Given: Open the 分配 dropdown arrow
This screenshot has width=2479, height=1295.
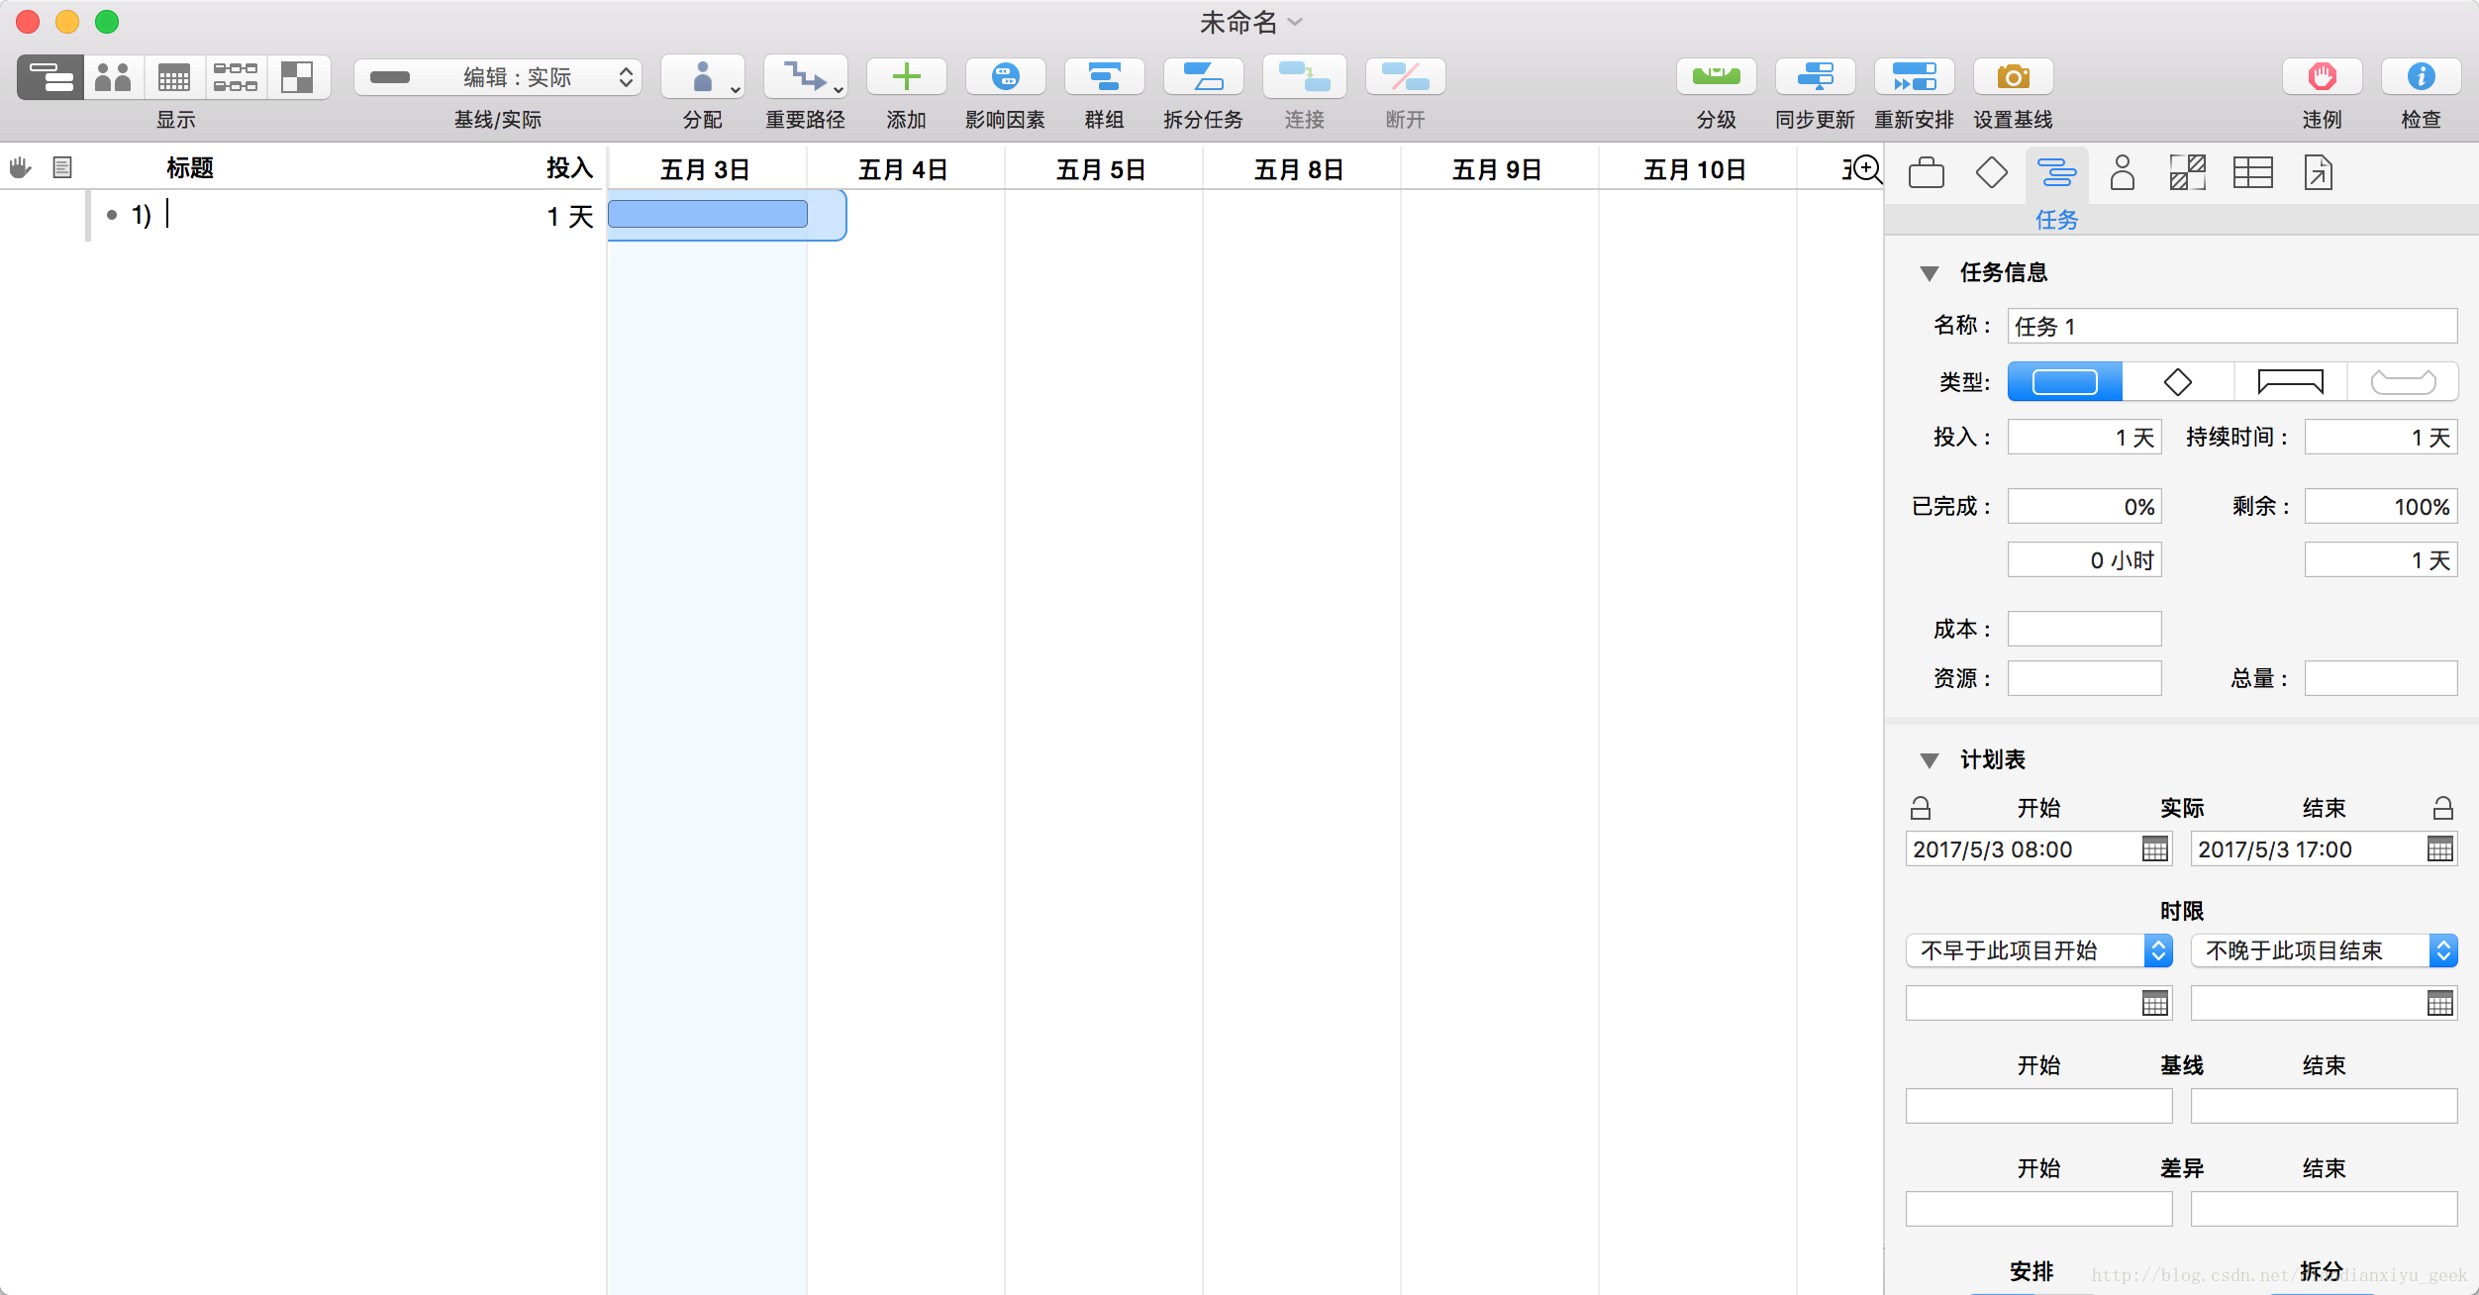Looking at the screenshot, I should click(735, 90).
